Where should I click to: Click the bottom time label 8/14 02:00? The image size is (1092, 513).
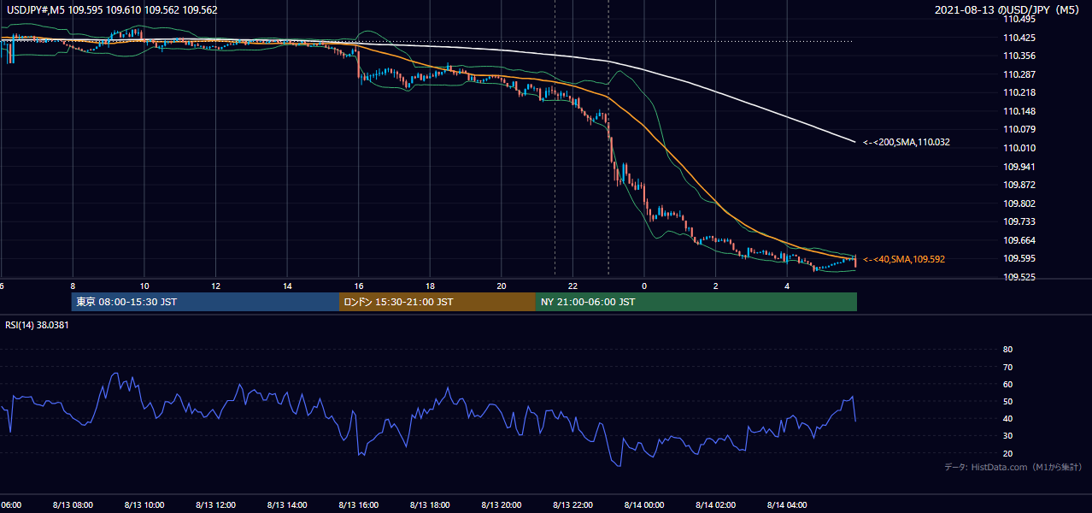[x=716, y=505]
